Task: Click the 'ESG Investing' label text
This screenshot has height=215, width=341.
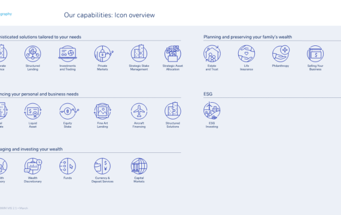Action: (x=212, y=125)
